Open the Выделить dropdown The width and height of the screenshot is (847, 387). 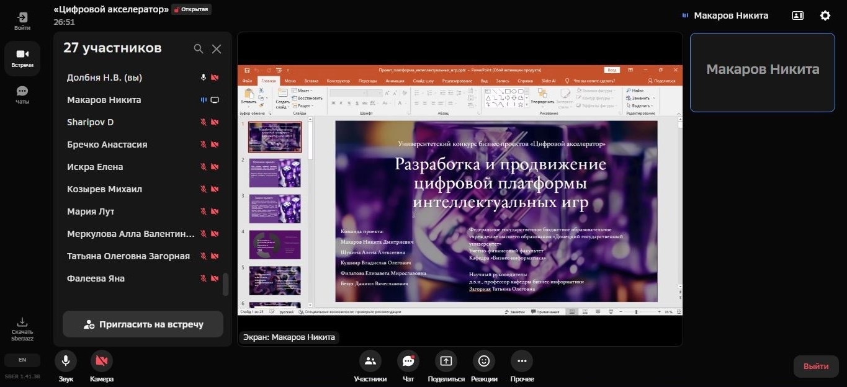click(x=639, y=105)
